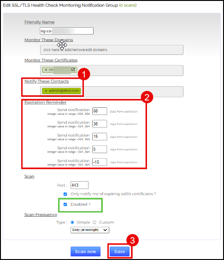Focus the 30 days notification field

(x=100, y=124)
